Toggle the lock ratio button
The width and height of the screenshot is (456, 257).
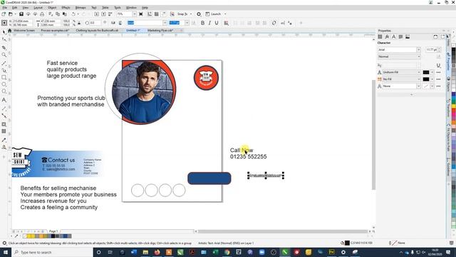coord(79,23)
